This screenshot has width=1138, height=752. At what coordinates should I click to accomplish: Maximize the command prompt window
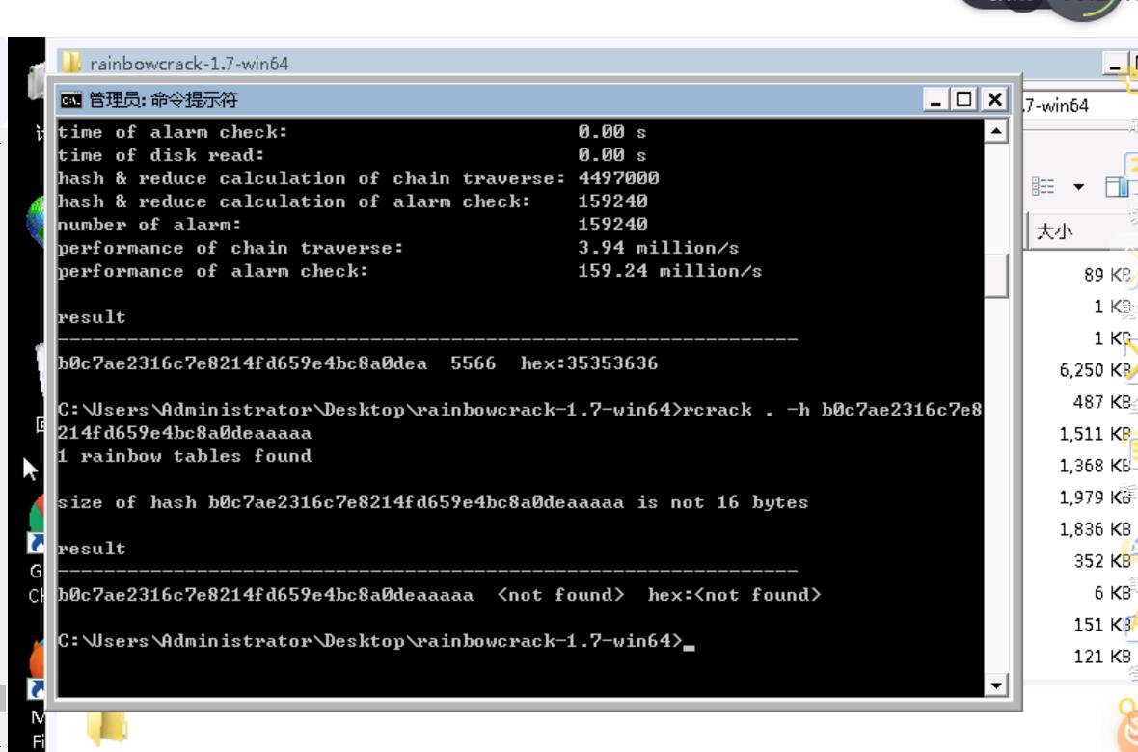coord(964,99)
